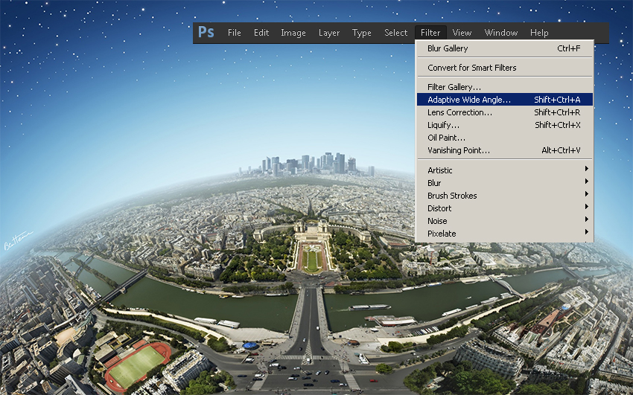The height and width of the screenshot is (395, 633).
Task: Expand the Brush Strokes submenu
Action: pos(505,196)
